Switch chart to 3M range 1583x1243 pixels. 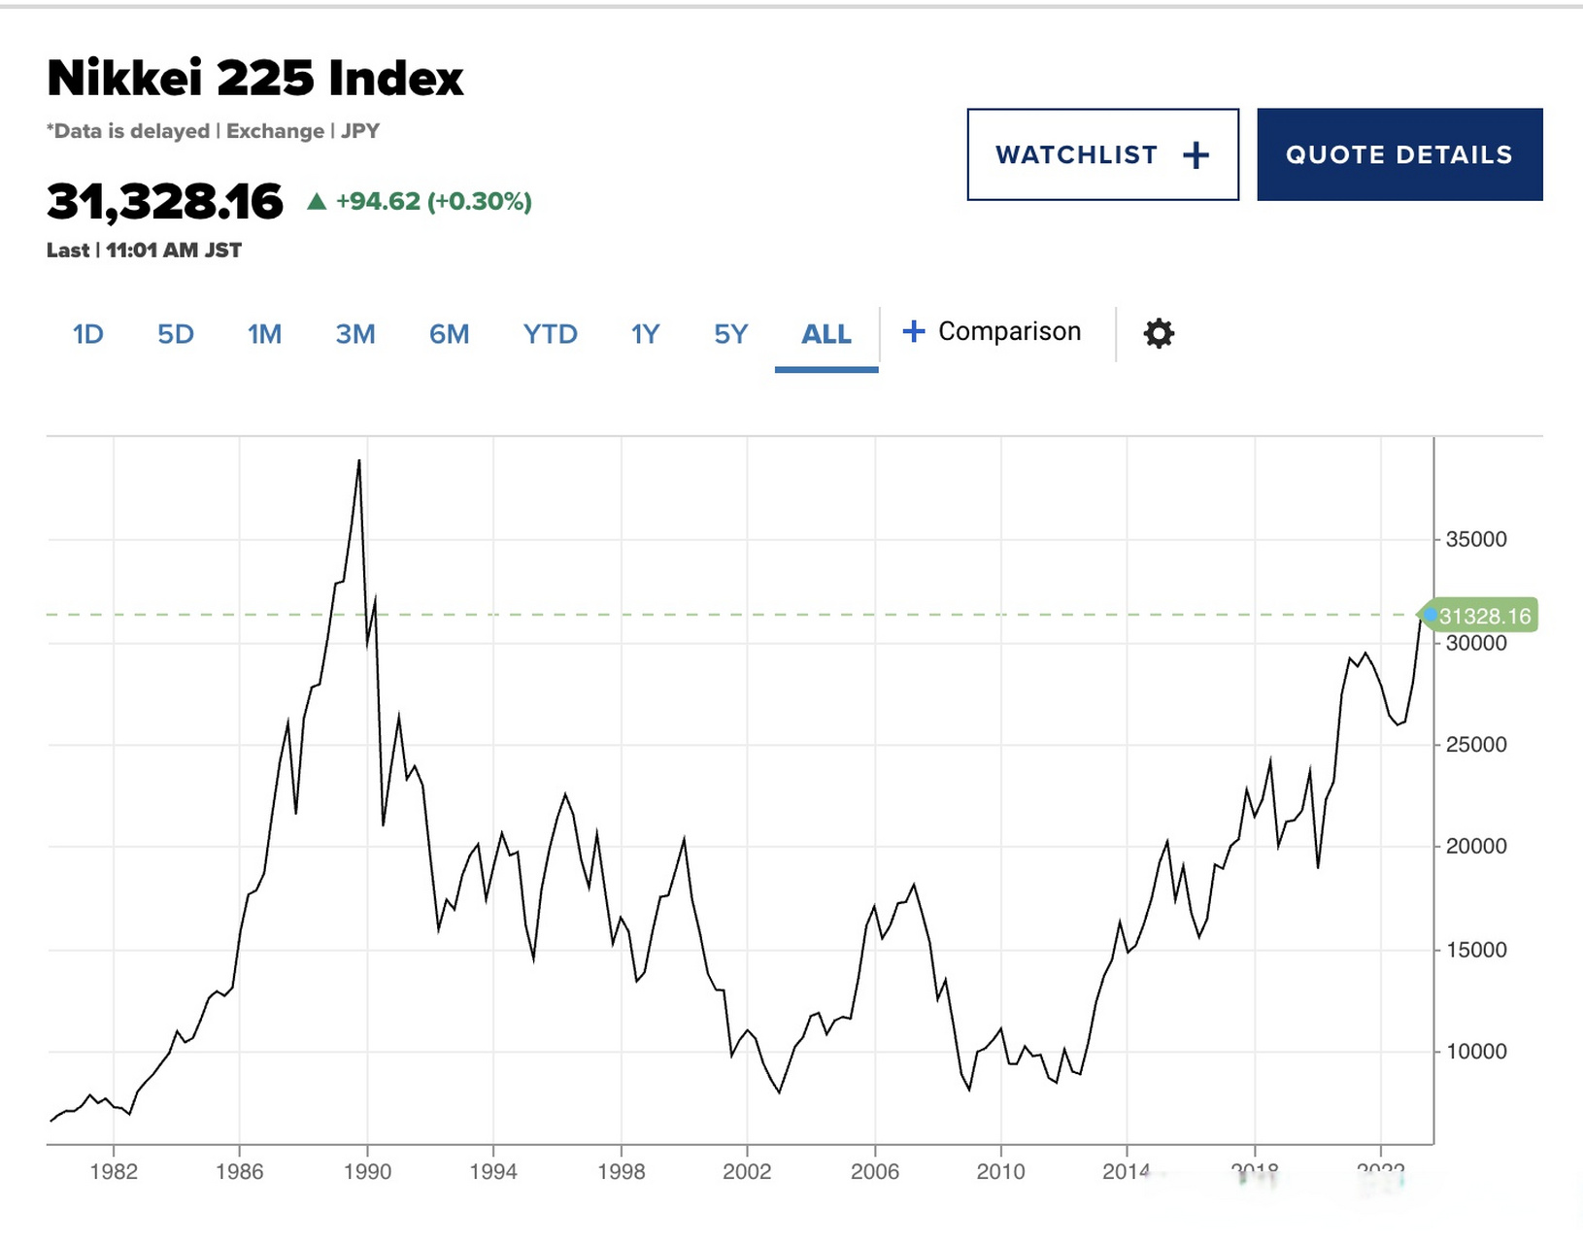pos(355,334)
